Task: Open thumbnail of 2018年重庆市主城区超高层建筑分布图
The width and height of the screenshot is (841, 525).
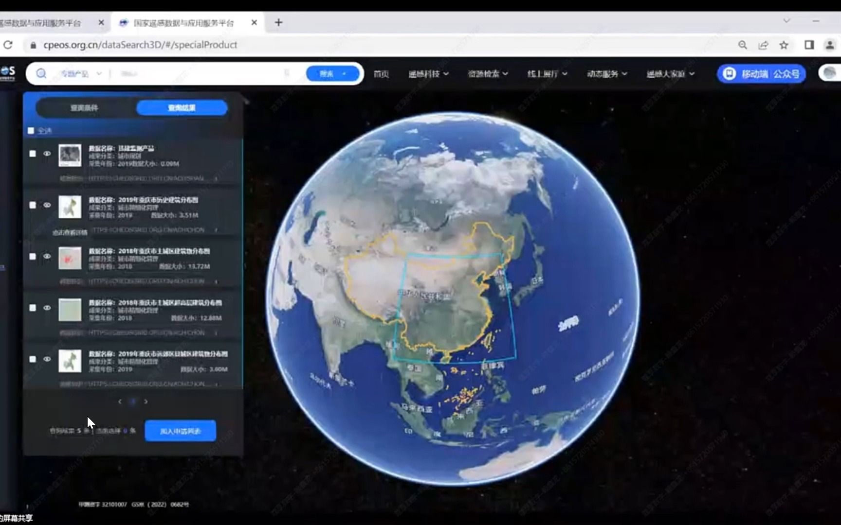Action: pyautogui.click(x=70, y=310)
